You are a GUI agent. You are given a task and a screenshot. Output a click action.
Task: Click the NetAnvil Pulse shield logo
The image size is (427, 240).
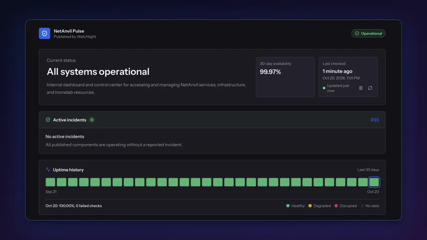pos(45,33)
